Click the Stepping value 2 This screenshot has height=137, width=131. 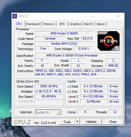pos(113,60)
